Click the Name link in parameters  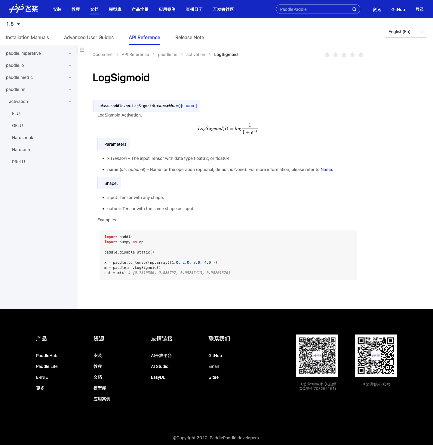(326, 170)
